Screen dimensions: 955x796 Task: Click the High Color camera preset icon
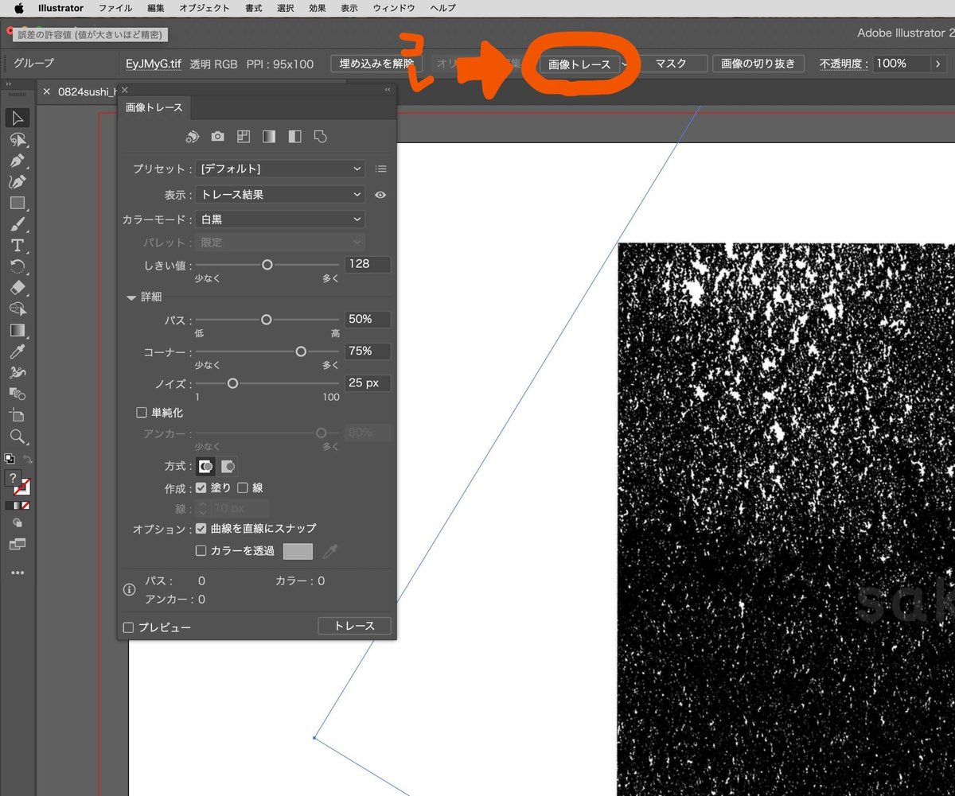[217, 137]
